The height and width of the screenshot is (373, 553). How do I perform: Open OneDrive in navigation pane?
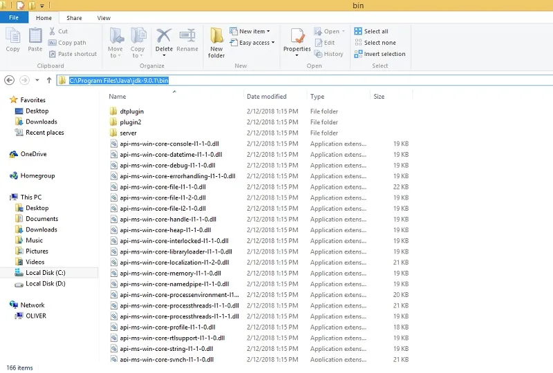(x=28, y=154)
